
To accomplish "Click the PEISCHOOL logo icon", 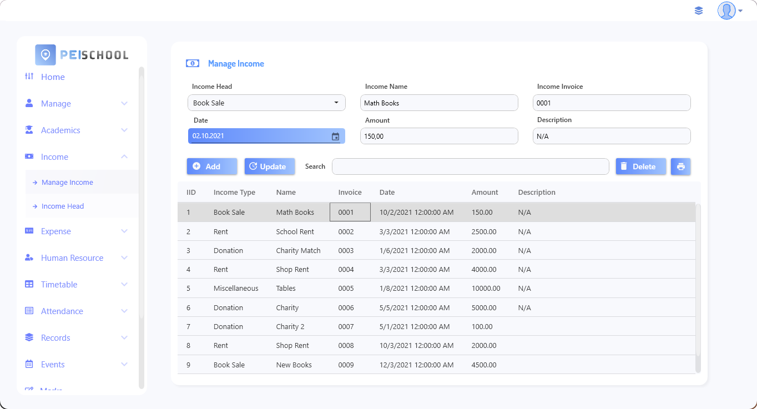I will pyautogui.click(x=46, y=55).
